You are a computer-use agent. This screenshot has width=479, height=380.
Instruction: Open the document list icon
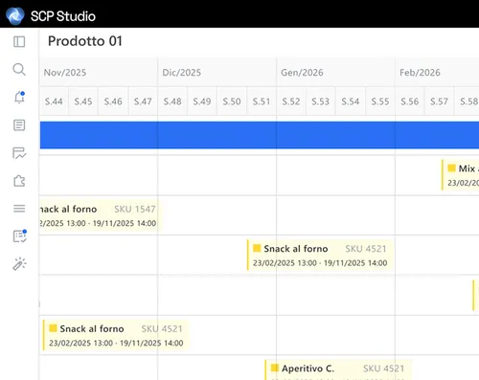click(19, 125)
